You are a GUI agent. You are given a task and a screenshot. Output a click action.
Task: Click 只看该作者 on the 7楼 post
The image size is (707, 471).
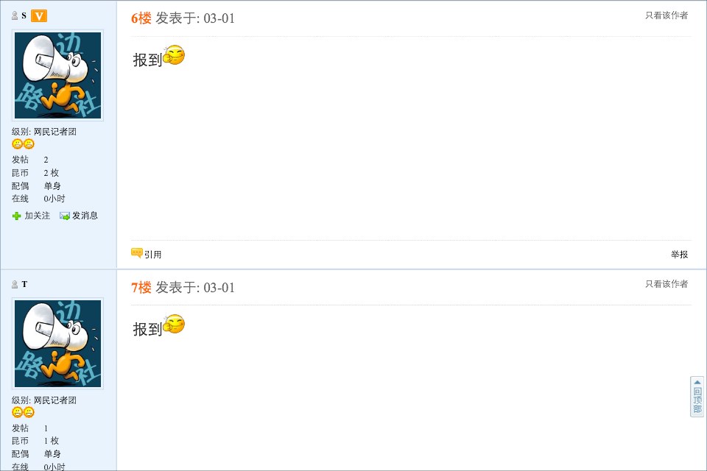(666, 284)
